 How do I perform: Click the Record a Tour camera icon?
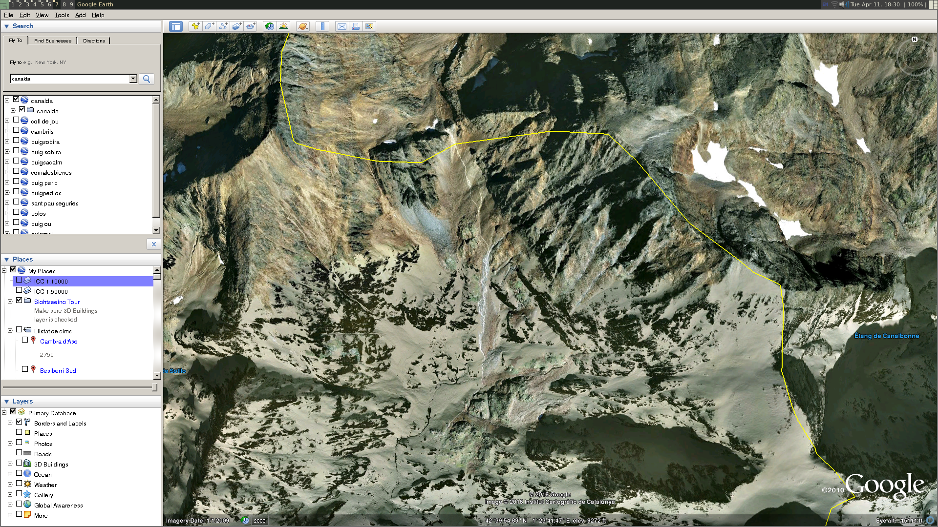[250, 26]
